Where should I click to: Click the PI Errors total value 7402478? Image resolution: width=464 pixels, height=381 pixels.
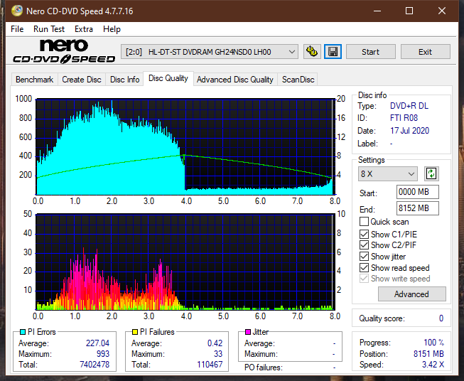click(x=95, y=365)
